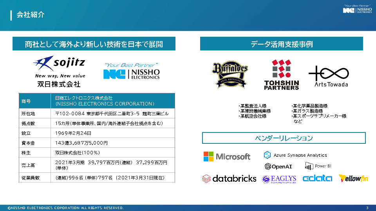Select the Yellowfin logo
Image resolution: width=376 pixels, height=211 pixels.
pyautogui.click(x=353, y=178)
